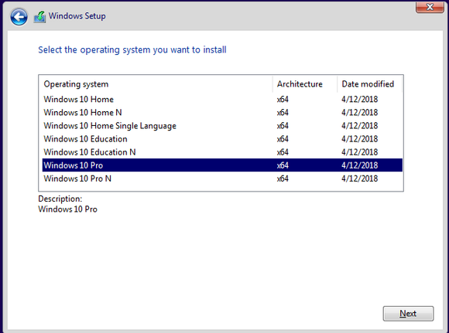Pick Windows 10 Education N row
The height and width of the screenshot is (333, 449).
(x=222, y=151)
